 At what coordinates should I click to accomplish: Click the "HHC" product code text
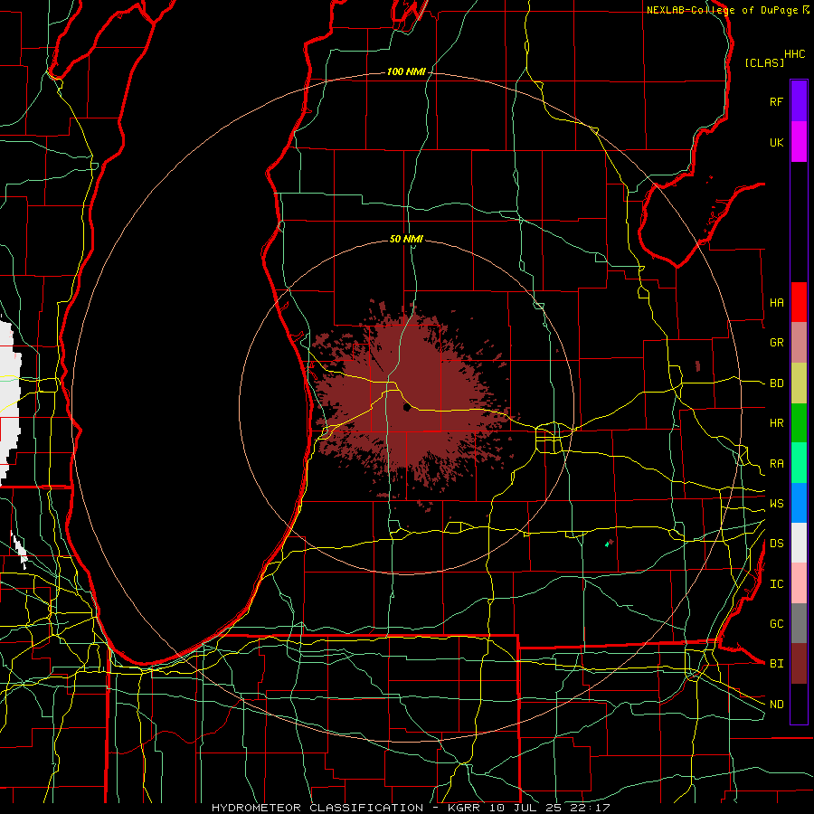(x=795, y=54)
